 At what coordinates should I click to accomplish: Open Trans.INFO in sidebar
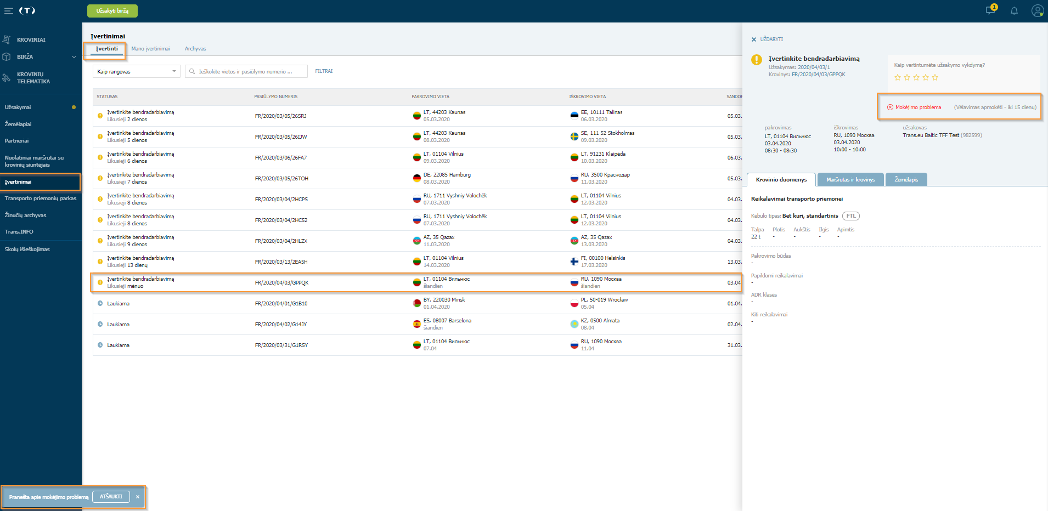[19, 232]
